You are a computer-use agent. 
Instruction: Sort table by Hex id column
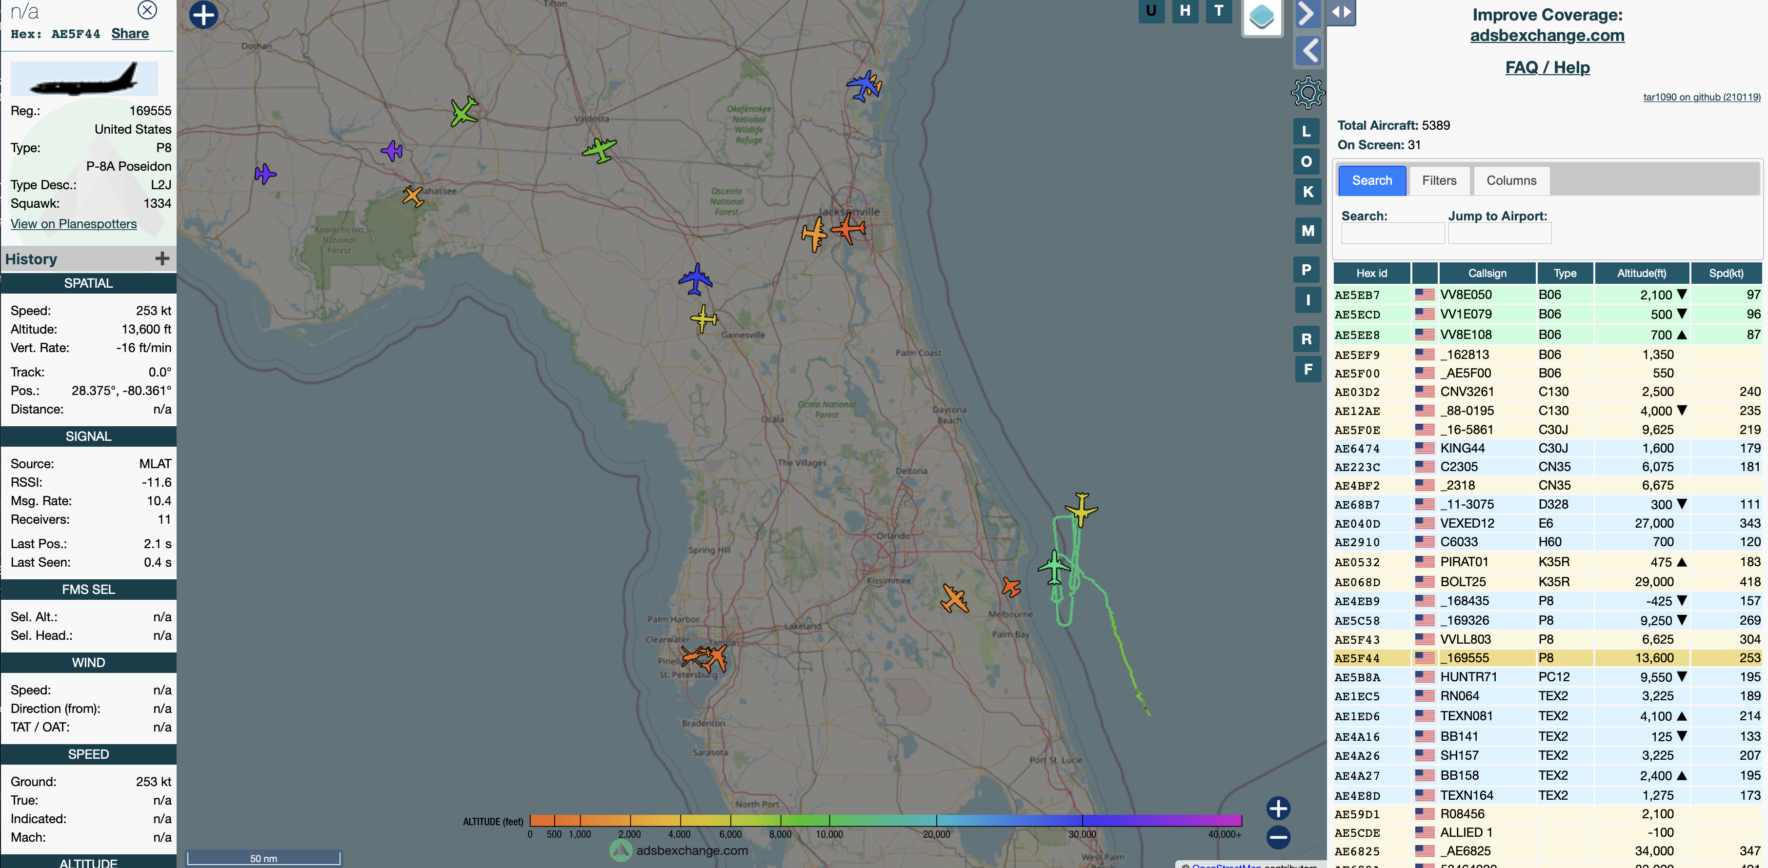(x=1371, y=273)
